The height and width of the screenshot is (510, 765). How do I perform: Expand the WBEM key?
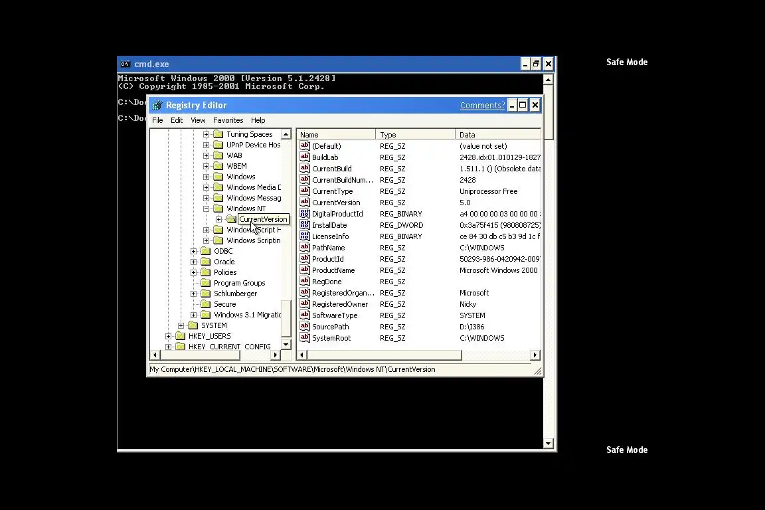tap(207, 167)
